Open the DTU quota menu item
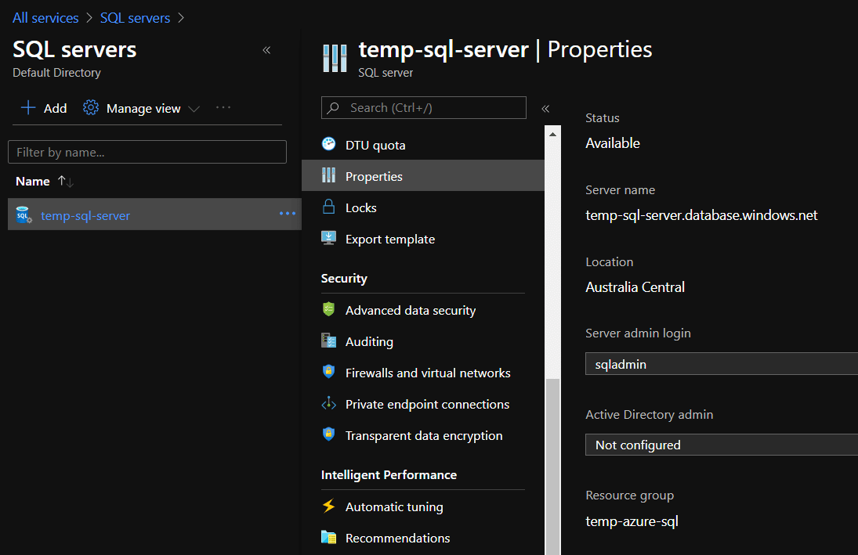 (423, 144)
